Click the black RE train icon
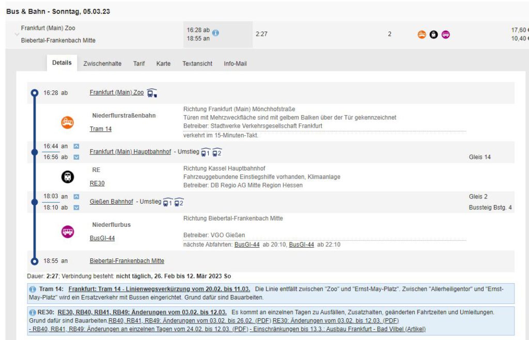The image size is (529, 340). (x=68, y=177)
